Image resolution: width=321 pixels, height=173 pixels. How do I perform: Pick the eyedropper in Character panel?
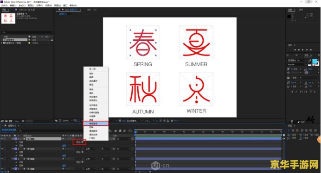[x=310, y=61]
